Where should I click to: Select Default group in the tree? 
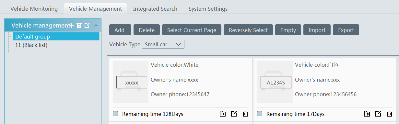point(56,37)
